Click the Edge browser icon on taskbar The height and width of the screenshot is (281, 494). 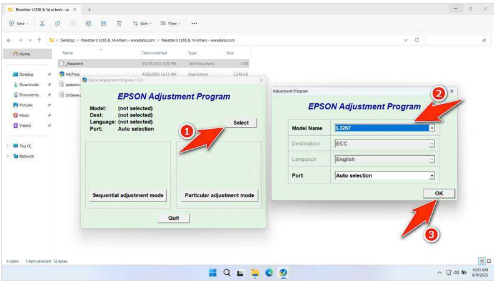269,273
